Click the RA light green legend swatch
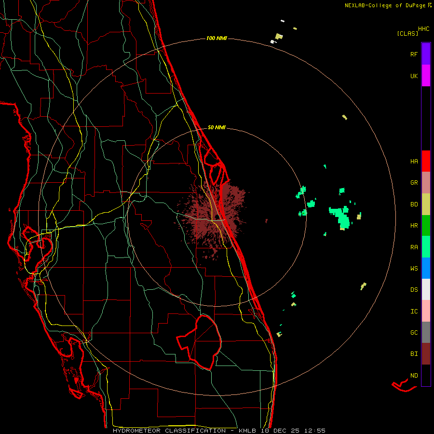 (x=426, y=247)
